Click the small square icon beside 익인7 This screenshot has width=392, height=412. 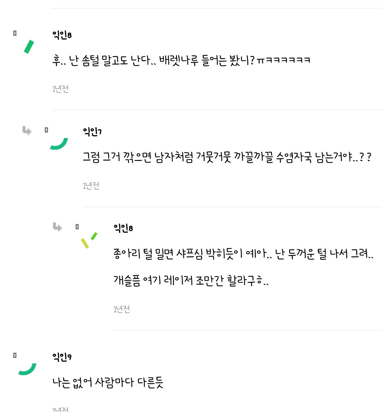coord(46,130)
